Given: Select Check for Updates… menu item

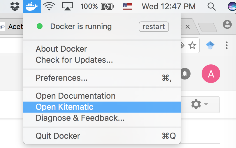Looking at the screenshot, I should pos(102,60).
